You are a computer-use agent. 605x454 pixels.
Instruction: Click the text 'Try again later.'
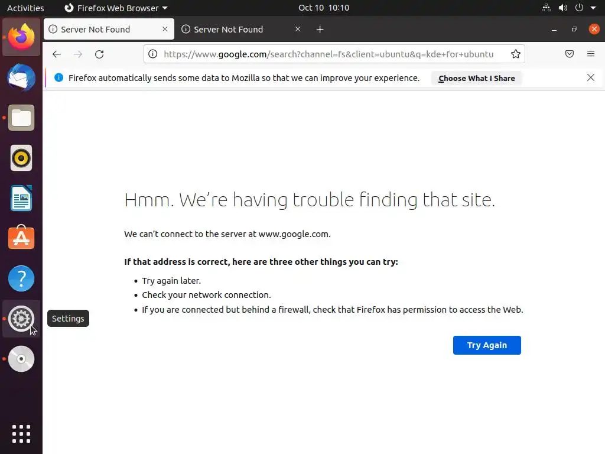point(171,281)
